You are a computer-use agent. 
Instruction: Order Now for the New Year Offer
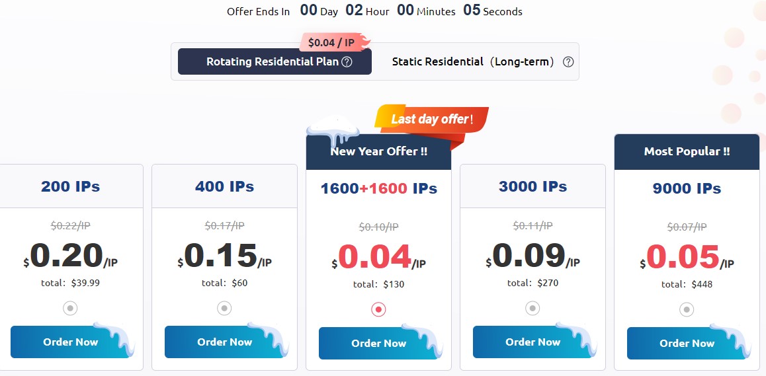tap(378, 343)
